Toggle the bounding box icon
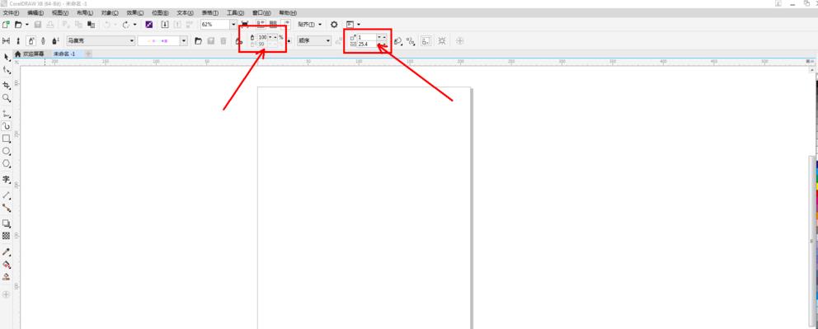Screen dimensions: 818x329 [x=426, y=40]
